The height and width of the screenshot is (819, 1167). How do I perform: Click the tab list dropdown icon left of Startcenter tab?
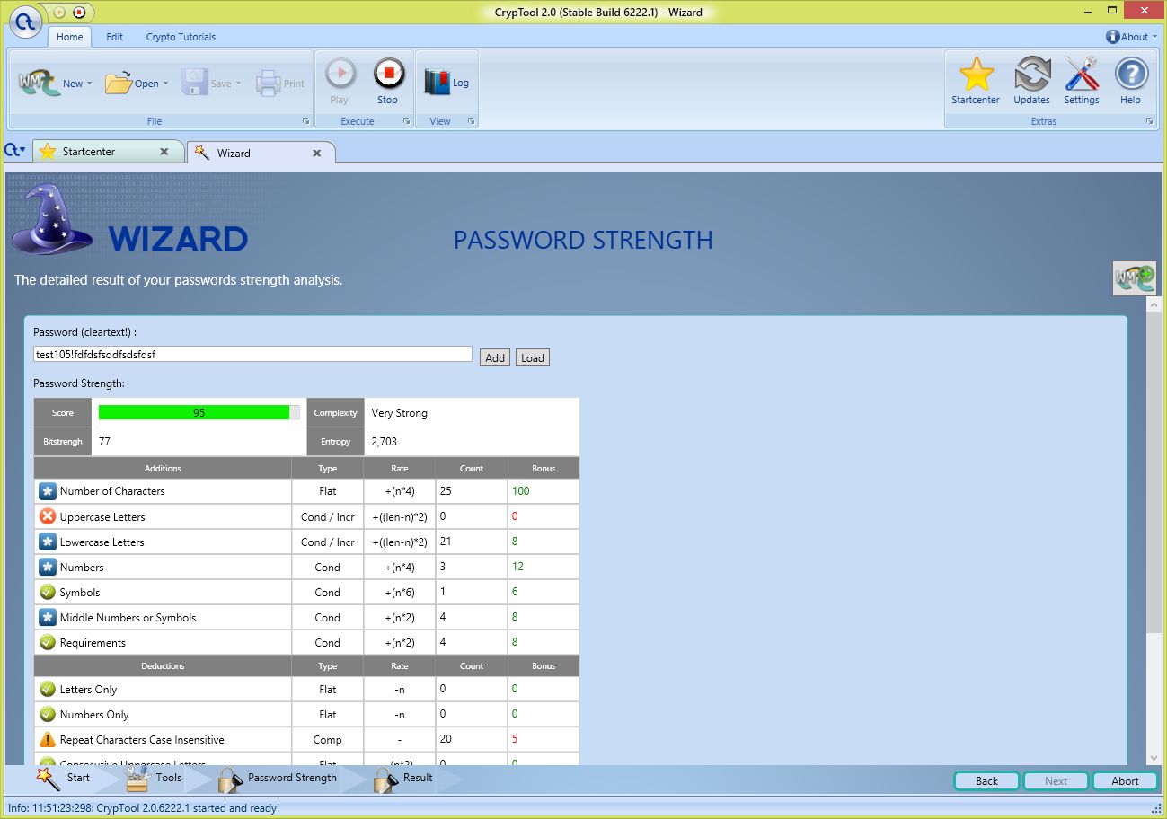pos(14,150)
